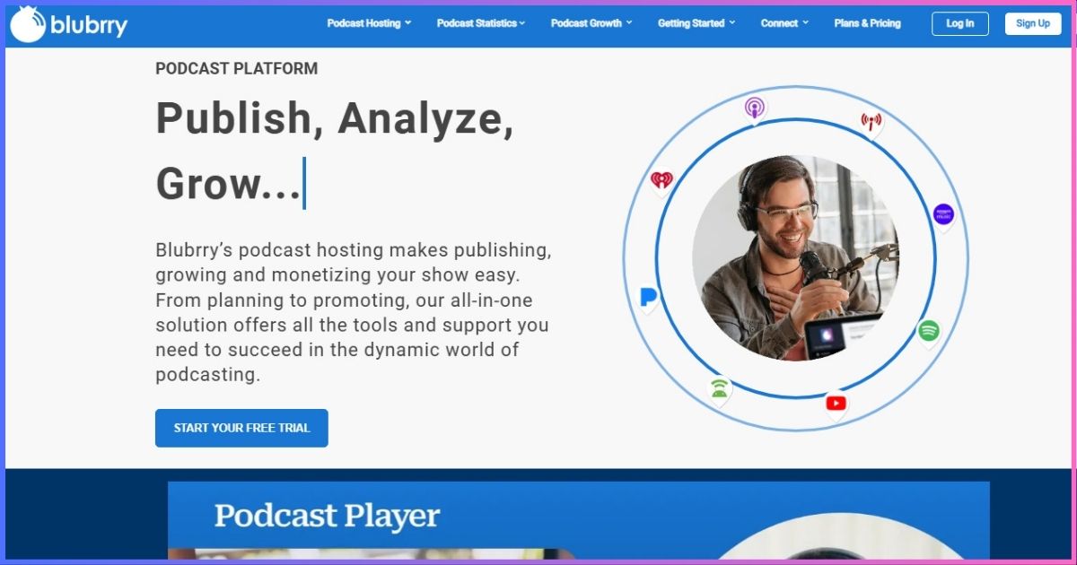This screenshot has height=565, width=1077.
Task: Click the Log In button
Action: (959, 23)
